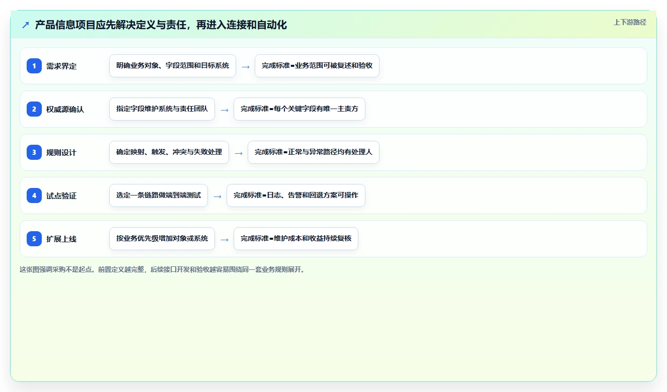The height and width of the screenshot is (392, 667).
Task: Select the step 2 number badge
Action: click(x=34, y=109)
